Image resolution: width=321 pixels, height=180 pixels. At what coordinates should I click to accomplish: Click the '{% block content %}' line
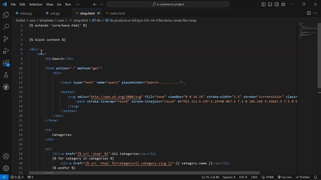pos(47,40)
